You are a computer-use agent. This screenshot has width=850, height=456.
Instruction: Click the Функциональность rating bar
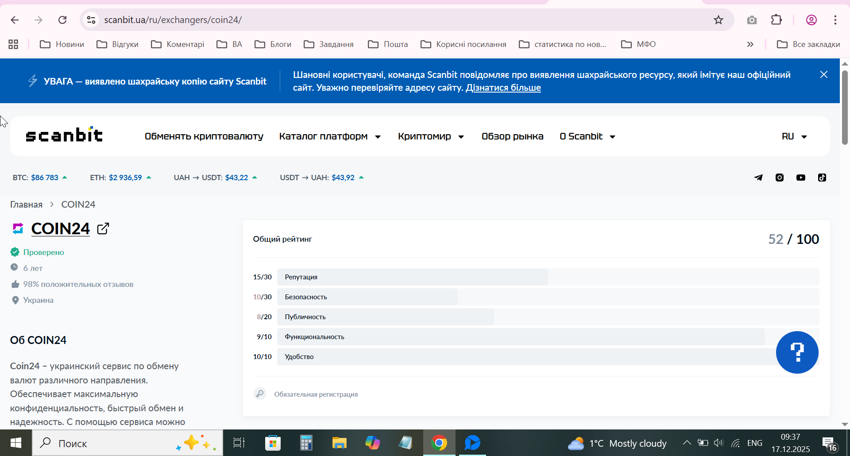point(548,337)
